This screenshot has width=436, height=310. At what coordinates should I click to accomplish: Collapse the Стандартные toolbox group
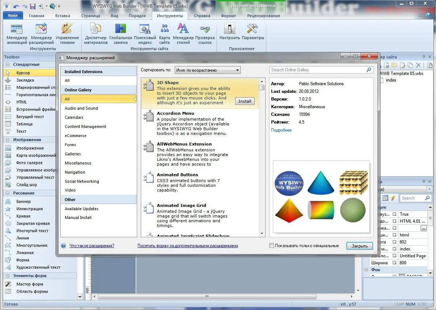8,64
